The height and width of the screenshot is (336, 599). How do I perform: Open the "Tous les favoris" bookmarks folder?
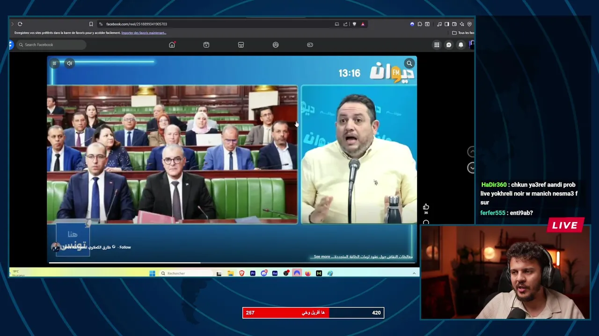463,33
